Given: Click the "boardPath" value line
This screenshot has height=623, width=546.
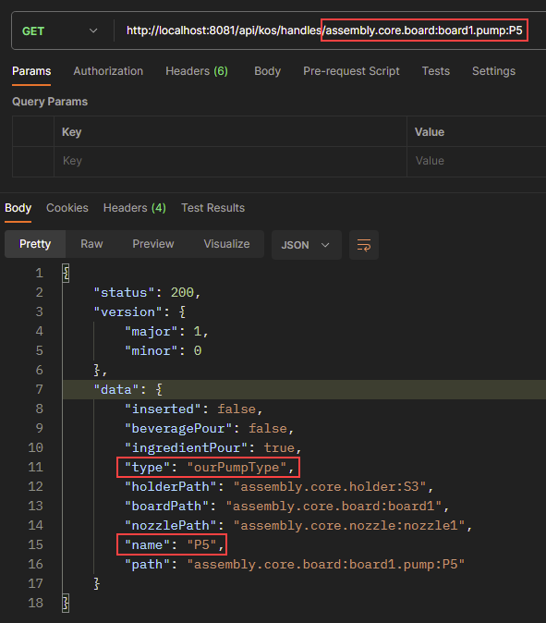Looking at the screenshot, I should pos(286,507).
